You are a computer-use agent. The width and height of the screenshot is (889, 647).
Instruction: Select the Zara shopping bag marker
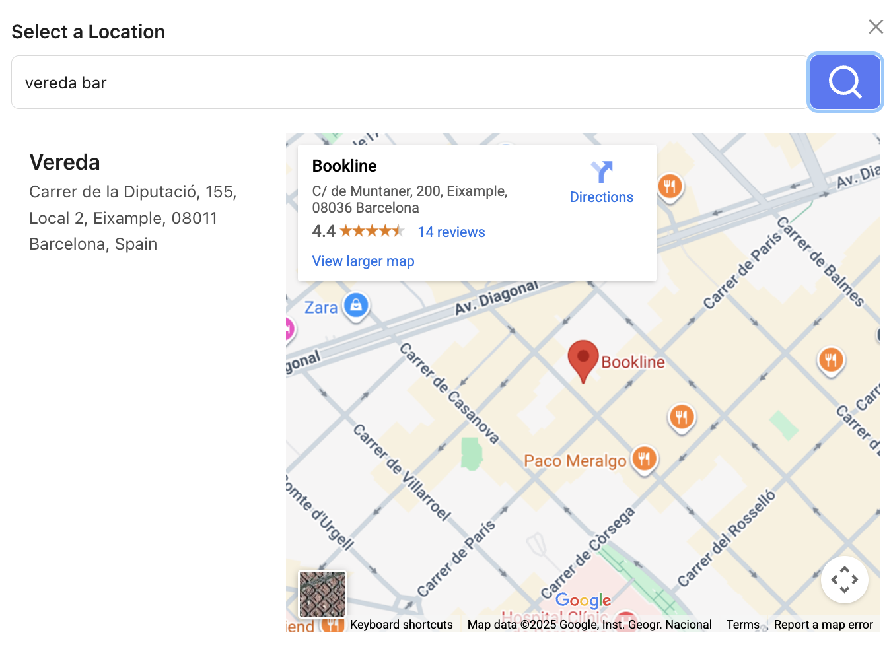click(356, 305)
